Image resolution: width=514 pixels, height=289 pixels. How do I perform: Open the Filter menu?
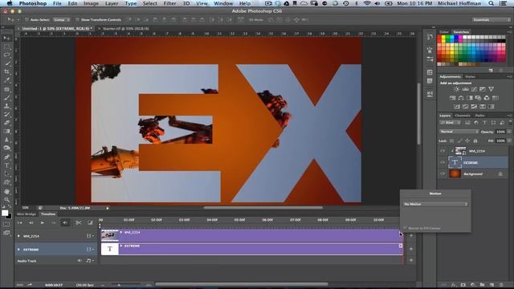[169, 3]
